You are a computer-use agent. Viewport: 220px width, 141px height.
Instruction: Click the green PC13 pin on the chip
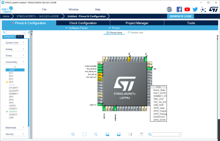(x=100, y=66)
